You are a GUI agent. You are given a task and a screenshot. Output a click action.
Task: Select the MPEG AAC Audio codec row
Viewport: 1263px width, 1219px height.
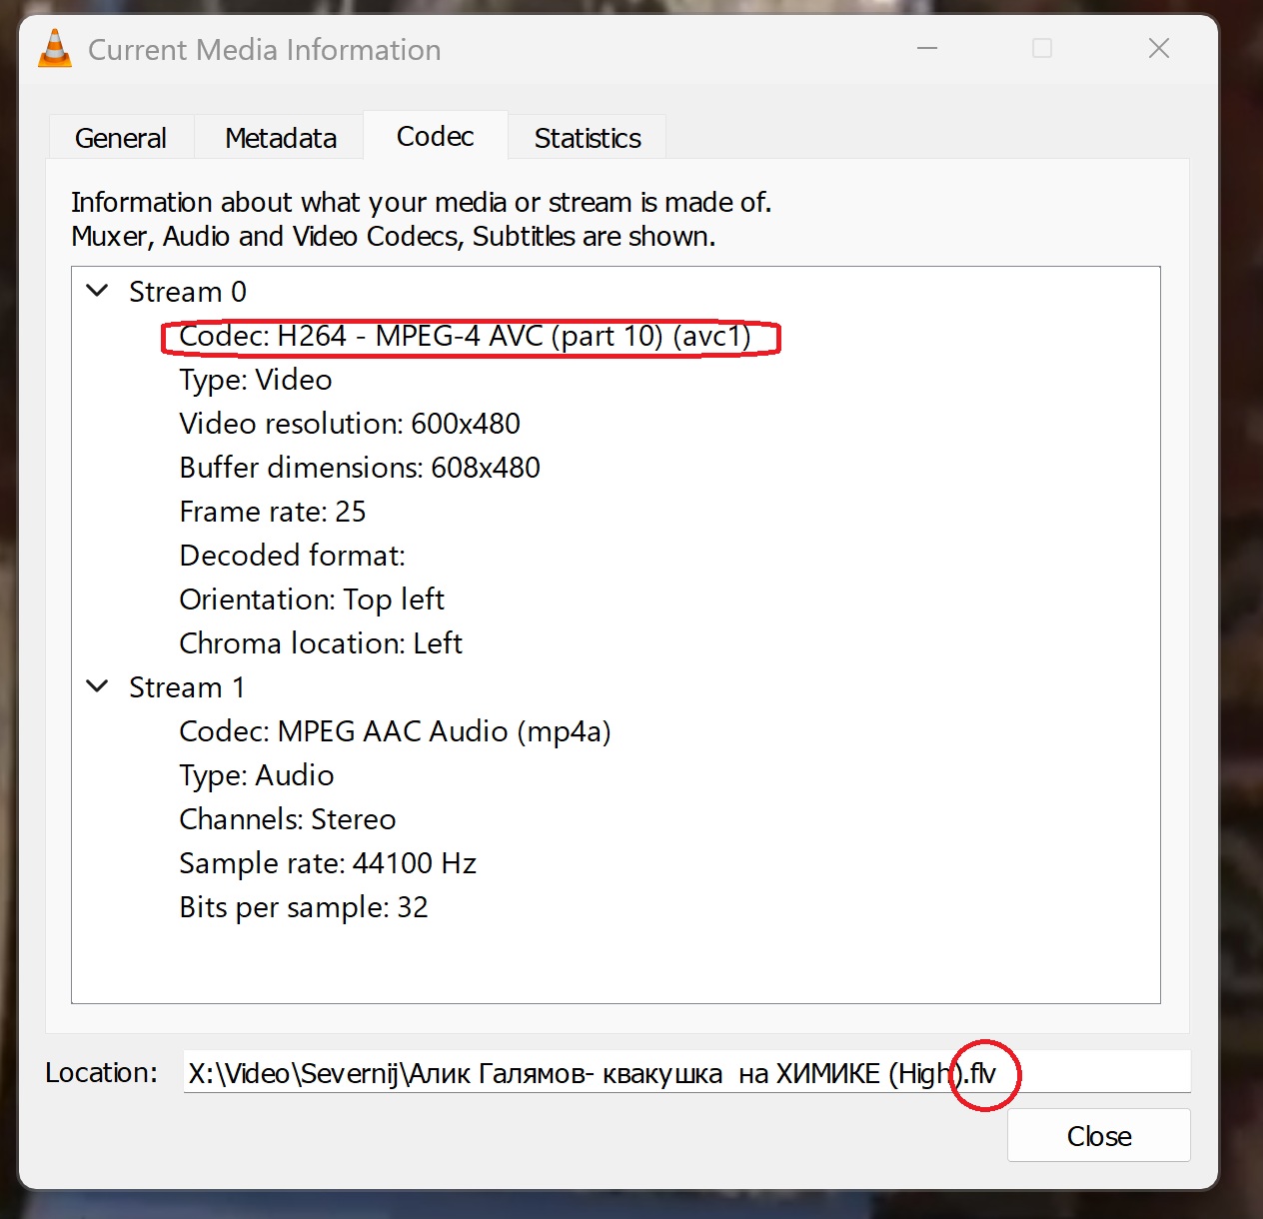tap(395, 732)
